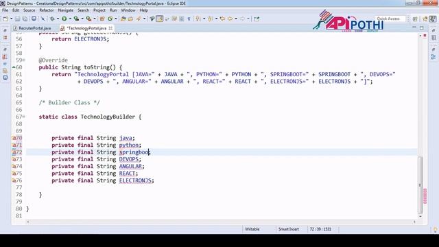
Task: Open the New file dropdown arrow
Action: click(x=11, y=19)
